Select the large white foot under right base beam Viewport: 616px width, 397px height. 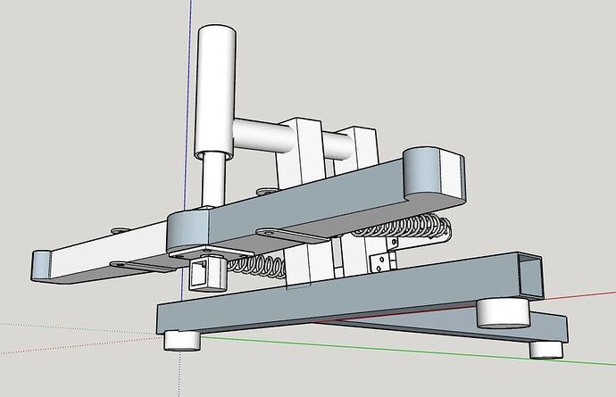pos(503,312)
